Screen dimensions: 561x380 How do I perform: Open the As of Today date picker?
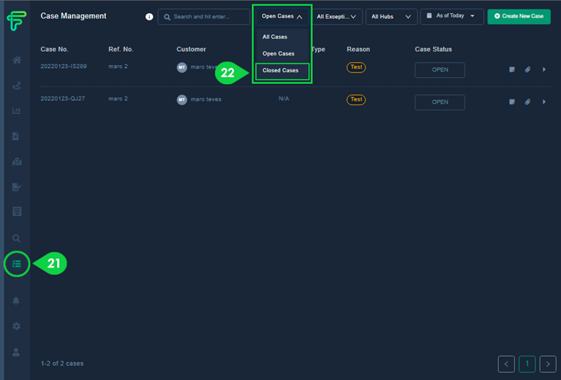click(451, 16)
